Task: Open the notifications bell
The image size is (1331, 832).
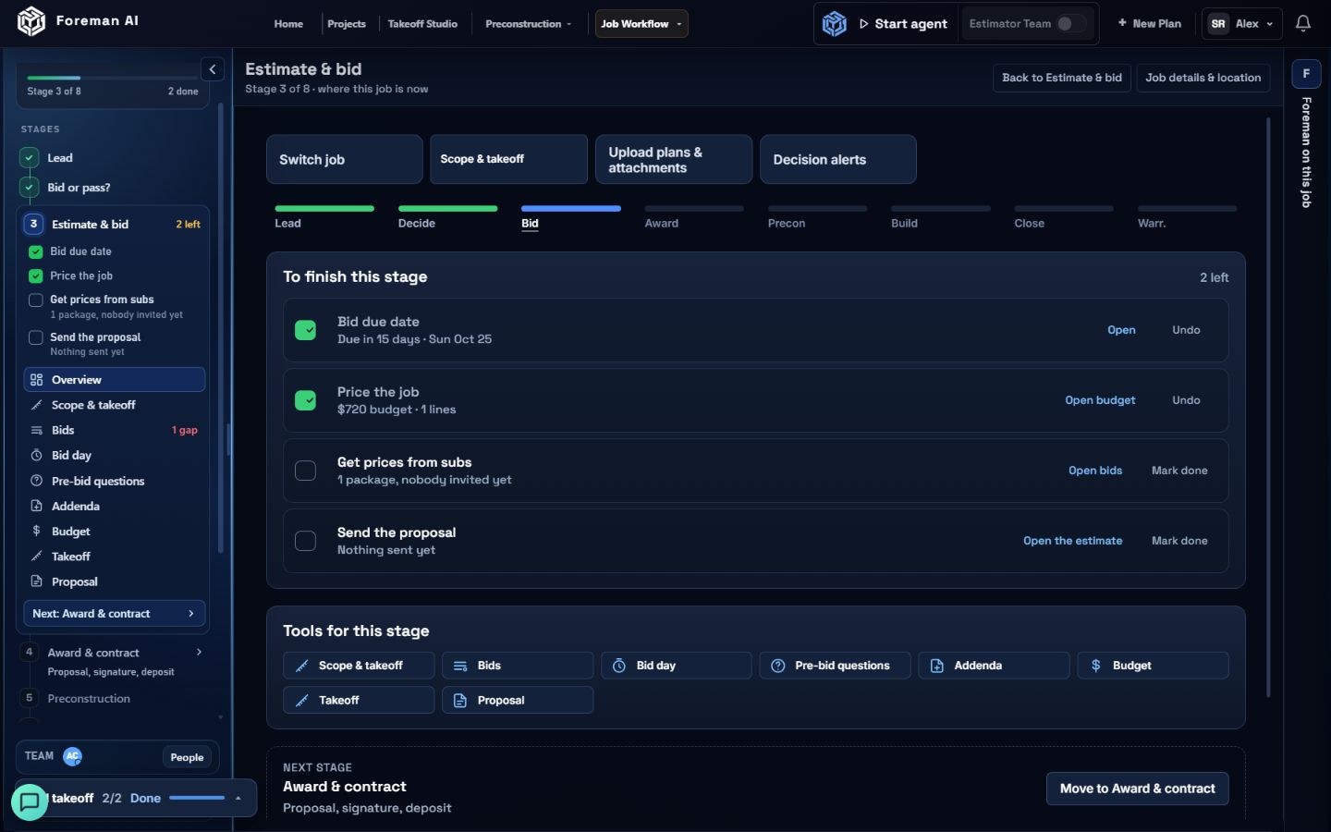Action: coord(1303,23)
